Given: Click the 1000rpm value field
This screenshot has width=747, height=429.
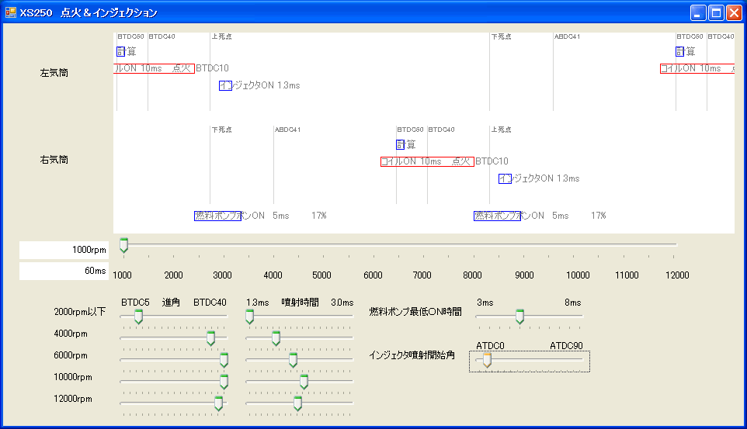Looking at the screenshot, I should pyautogui.click(x=64, y=250).
